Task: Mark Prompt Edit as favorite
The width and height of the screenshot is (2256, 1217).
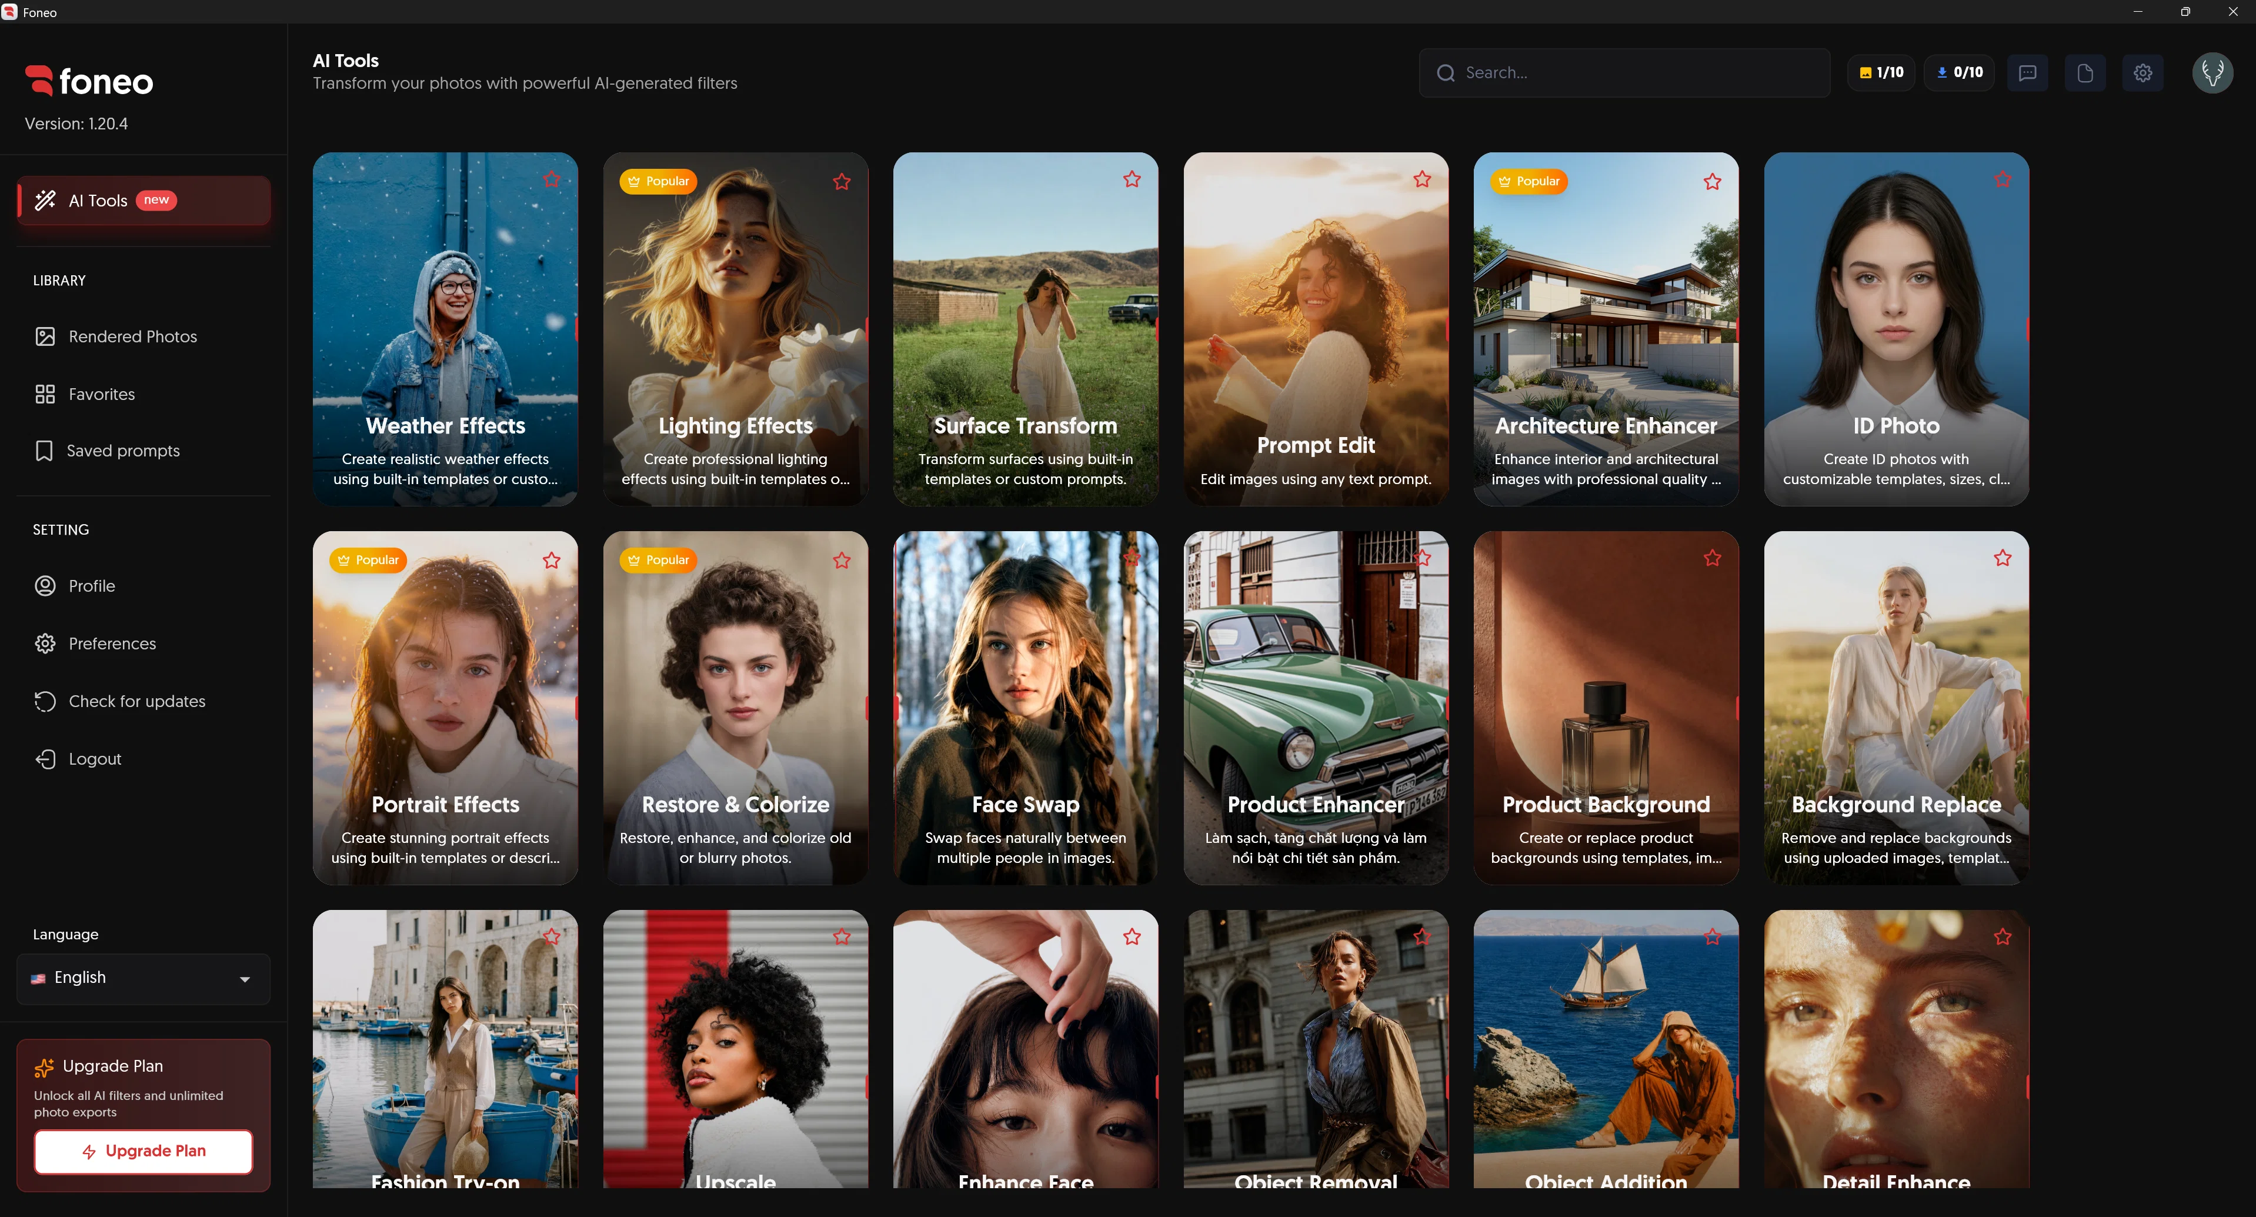Action: [1422, 179]
